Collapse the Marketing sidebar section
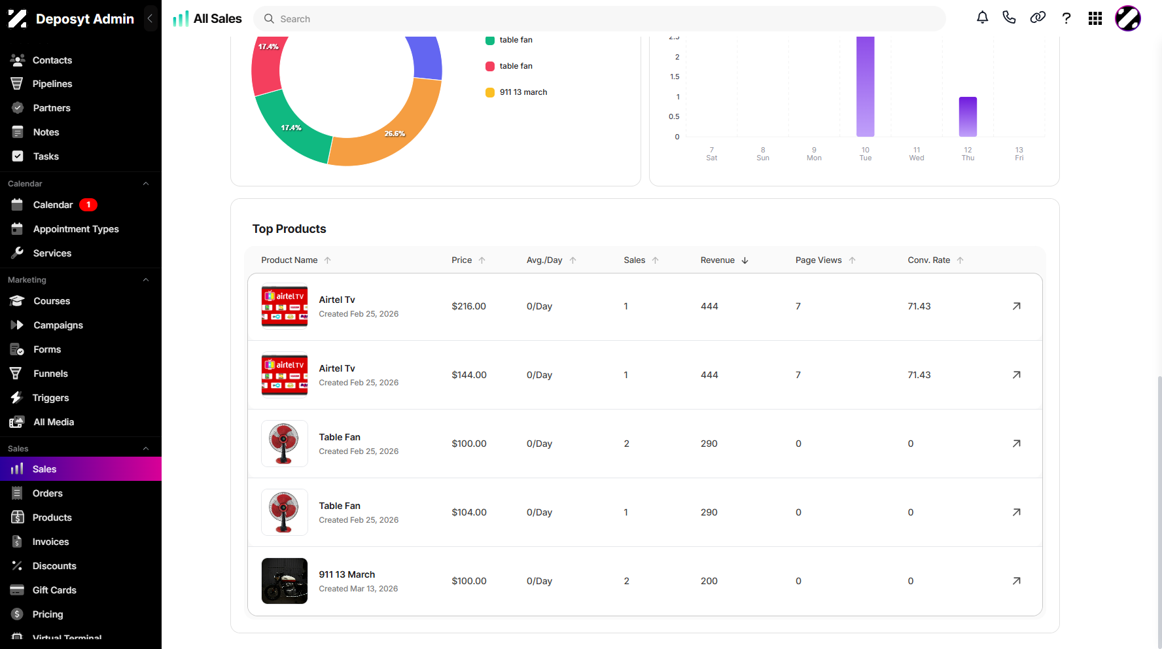Viewport: 1162px width, 649px height. pos(146,280)
